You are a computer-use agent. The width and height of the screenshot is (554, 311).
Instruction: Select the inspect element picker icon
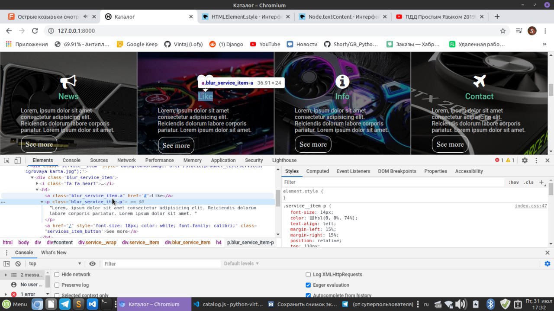[x=7, y=160]
